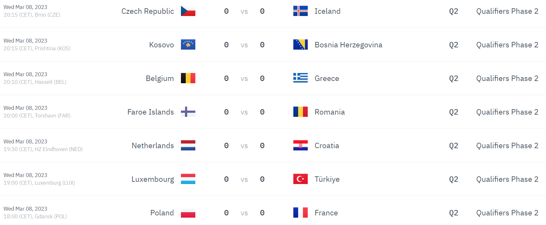Image resolution: width=546 pixels, height=225 pixels.
Task: Click the Luxemburg (LUX) venue text
Action: 55,183
